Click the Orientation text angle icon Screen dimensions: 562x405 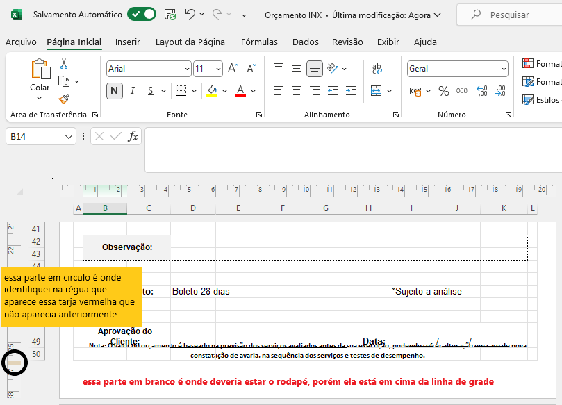point(333,68)
